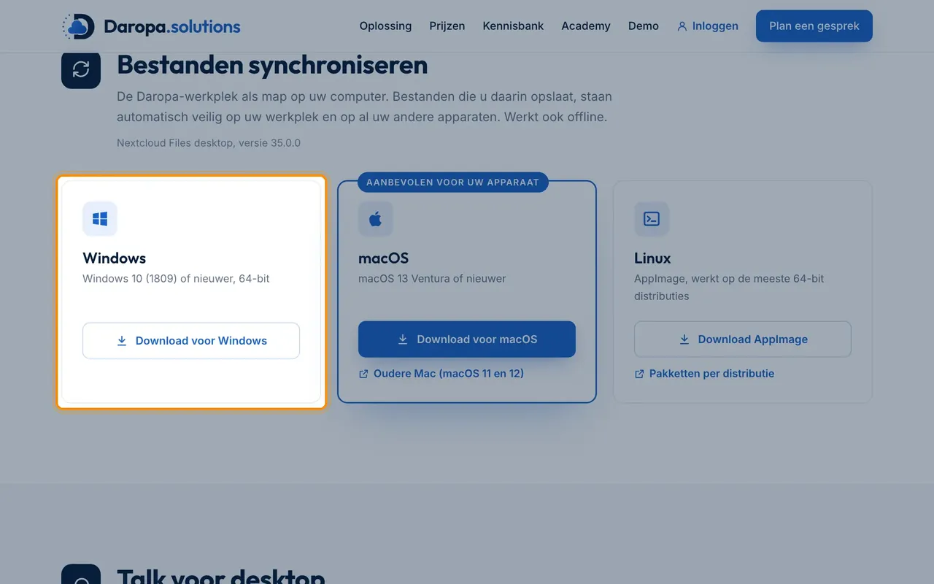Click Download voor macOS button
The height and width of the screenshot is (584, 934).
coord(467,339)
